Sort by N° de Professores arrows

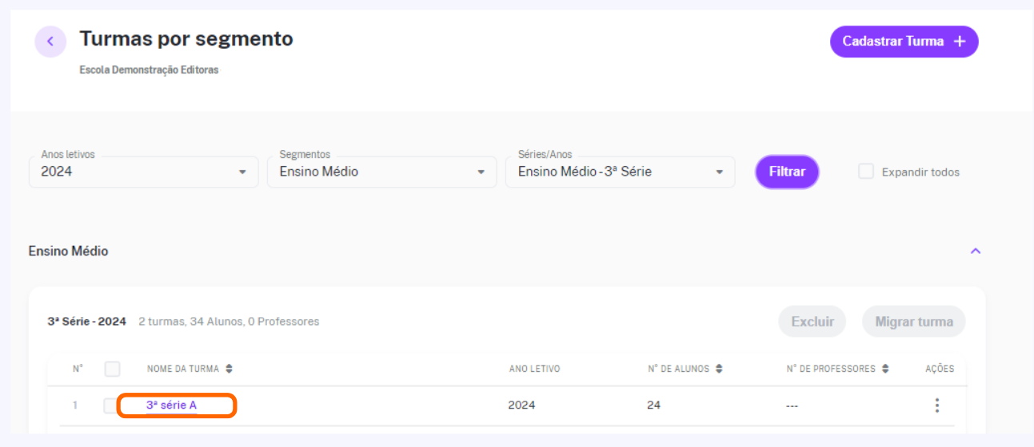[x=884, y=369]
